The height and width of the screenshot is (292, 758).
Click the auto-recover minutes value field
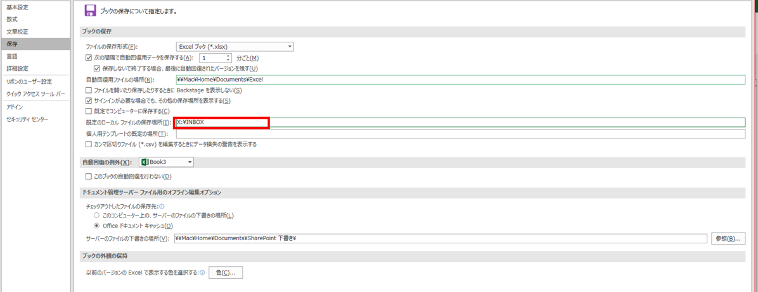coord(213,58)
